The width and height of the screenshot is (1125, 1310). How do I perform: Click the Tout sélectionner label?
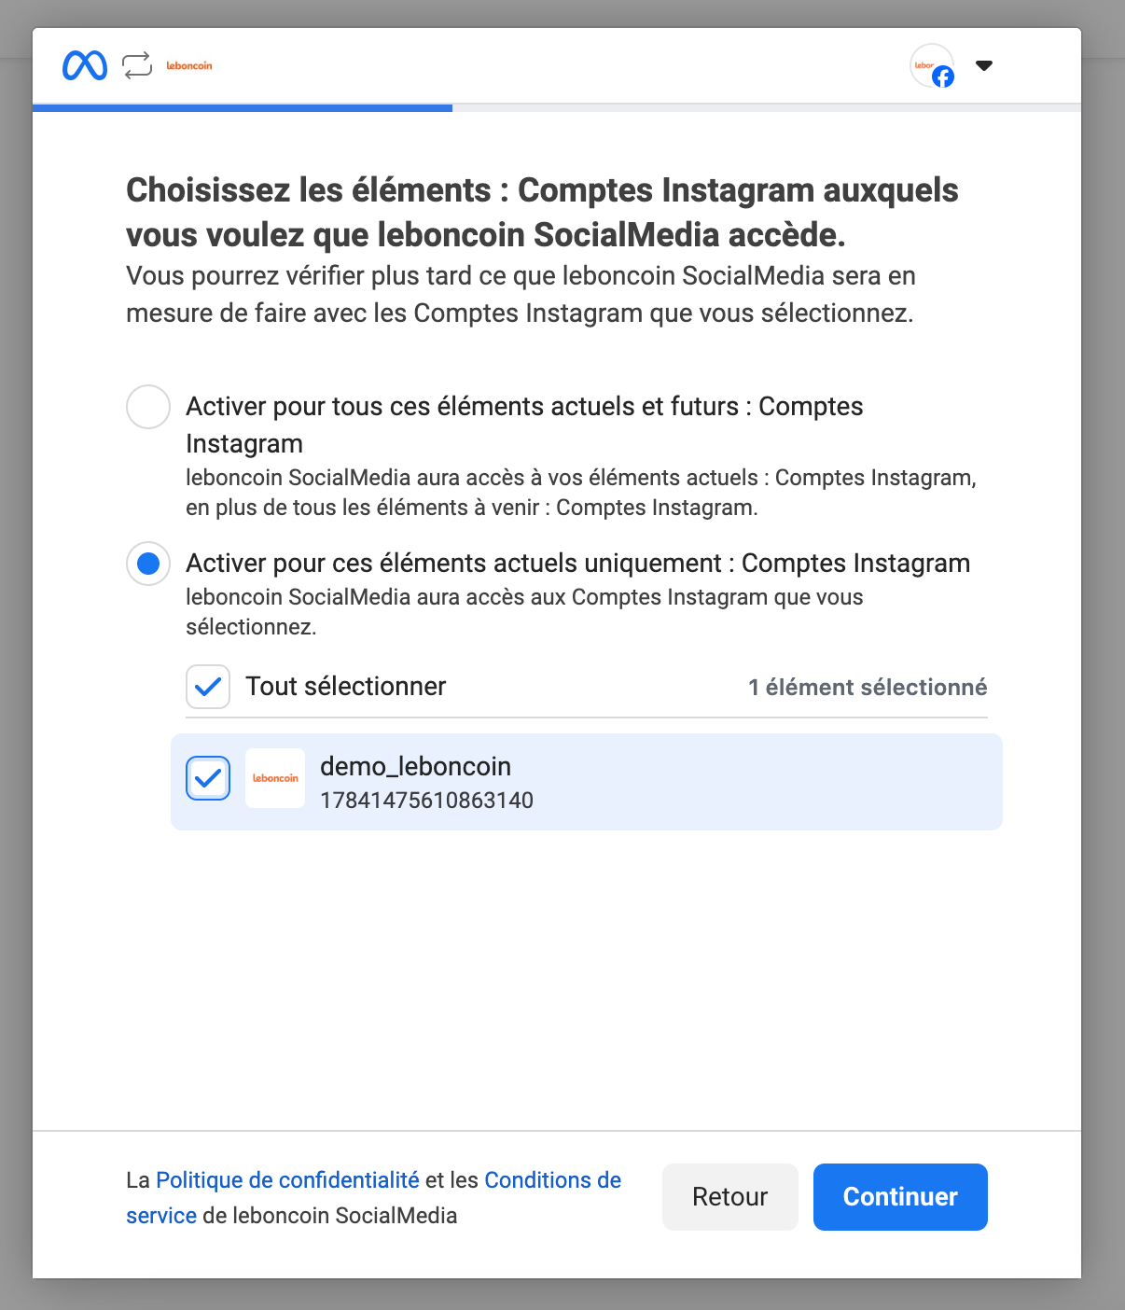click(x=346, y=687)
